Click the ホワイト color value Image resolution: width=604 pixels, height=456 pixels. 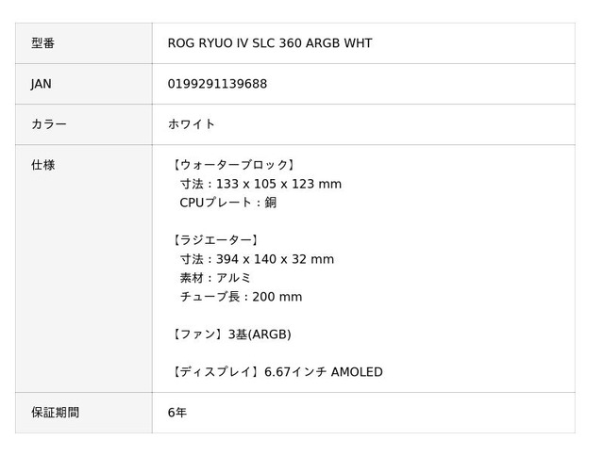192,124
